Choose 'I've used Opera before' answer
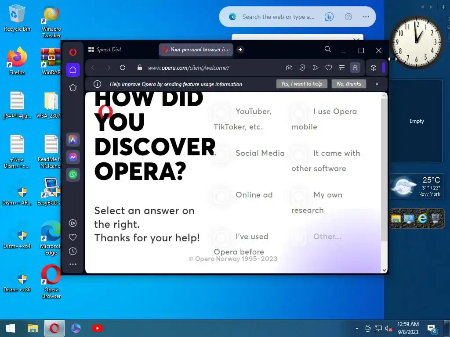This screenshot has width=450, height=337. (241, 244)
